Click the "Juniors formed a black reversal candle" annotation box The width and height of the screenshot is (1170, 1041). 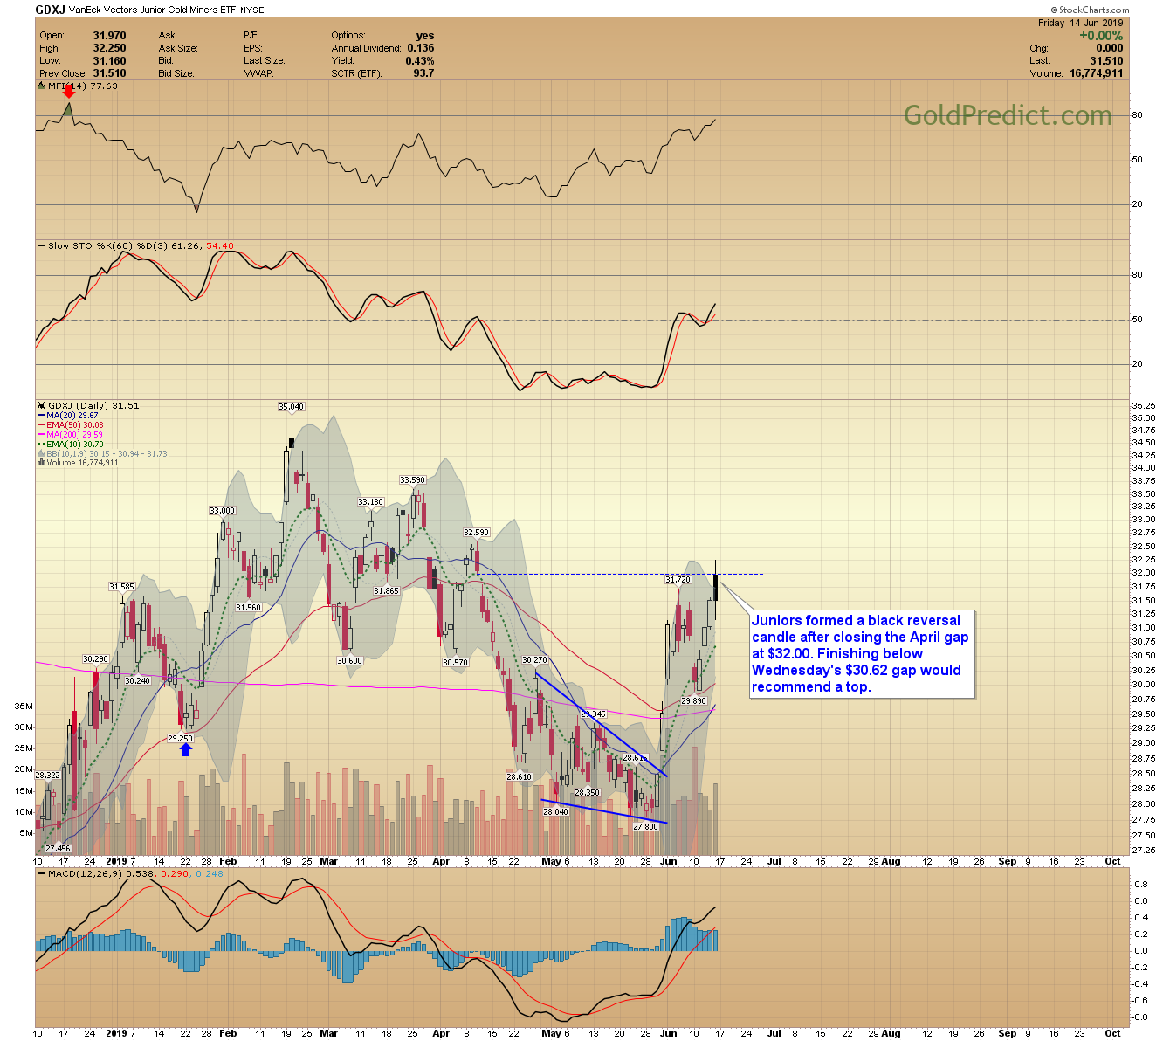tap(863, 654)
